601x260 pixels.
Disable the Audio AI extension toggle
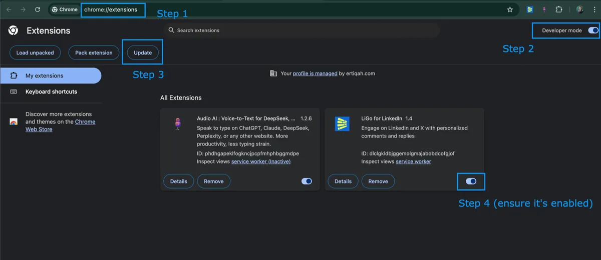click(x=307, y=181)
